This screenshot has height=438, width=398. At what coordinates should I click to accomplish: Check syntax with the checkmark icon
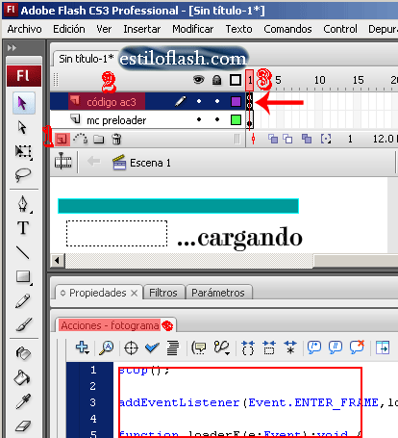pyautogui.click(x=152, y=348)
